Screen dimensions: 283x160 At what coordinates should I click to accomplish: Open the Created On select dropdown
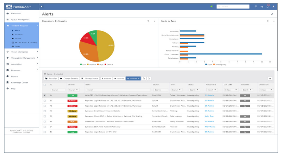266,90
